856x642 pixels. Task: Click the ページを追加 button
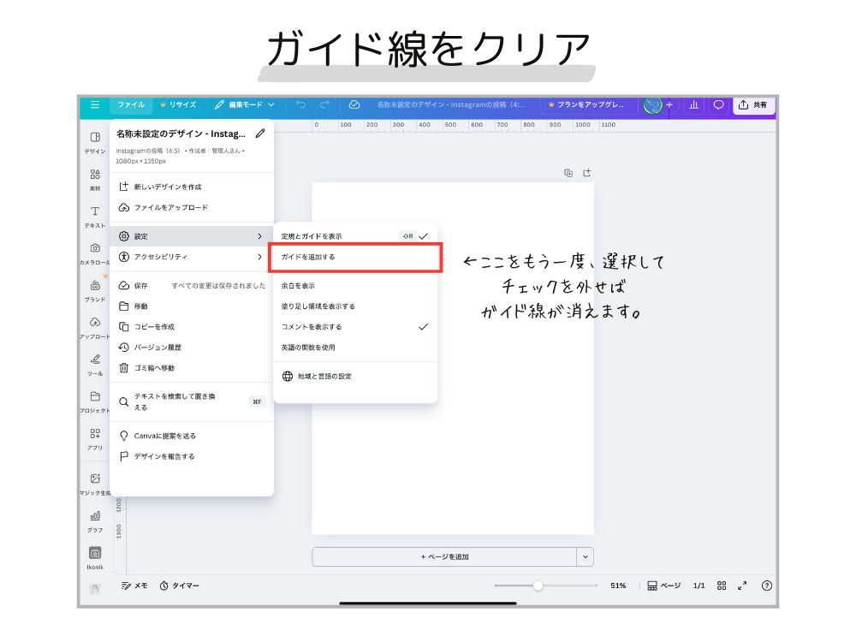444,556
